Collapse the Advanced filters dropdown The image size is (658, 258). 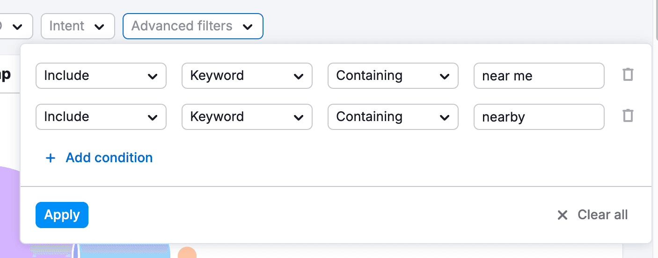(192, 26)
